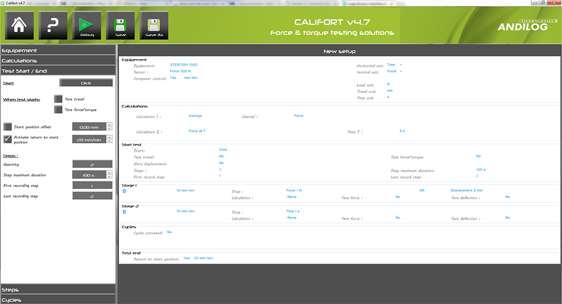Image resolution: width=562 pixels, height=304 pixels.
Task: Expand the Calculations panel
Action: tap(58, 60)
